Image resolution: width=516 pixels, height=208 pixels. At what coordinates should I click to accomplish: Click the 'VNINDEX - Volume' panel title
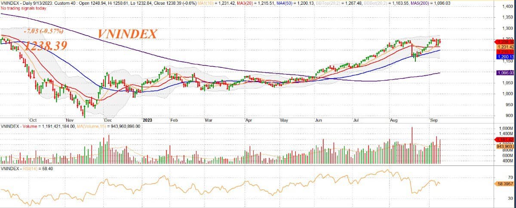point(18,127)
